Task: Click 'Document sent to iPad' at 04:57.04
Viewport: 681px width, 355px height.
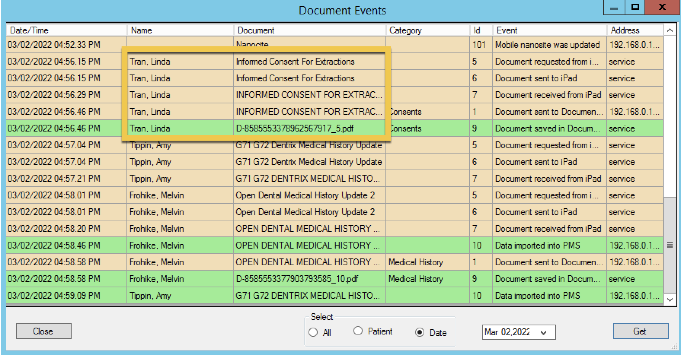Action: [x=536, y=162]
